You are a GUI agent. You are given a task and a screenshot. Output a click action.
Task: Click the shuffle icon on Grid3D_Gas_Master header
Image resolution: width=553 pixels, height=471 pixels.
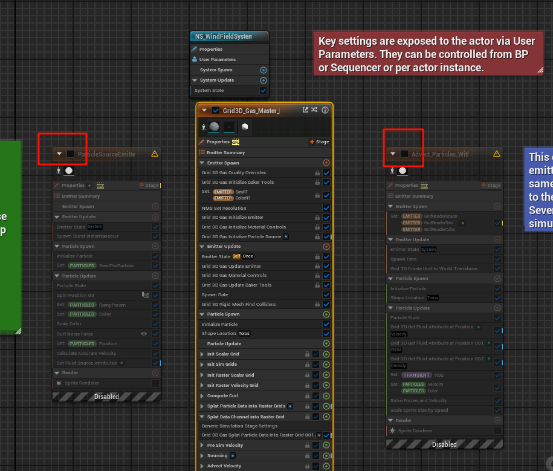[x=314, y=110]
